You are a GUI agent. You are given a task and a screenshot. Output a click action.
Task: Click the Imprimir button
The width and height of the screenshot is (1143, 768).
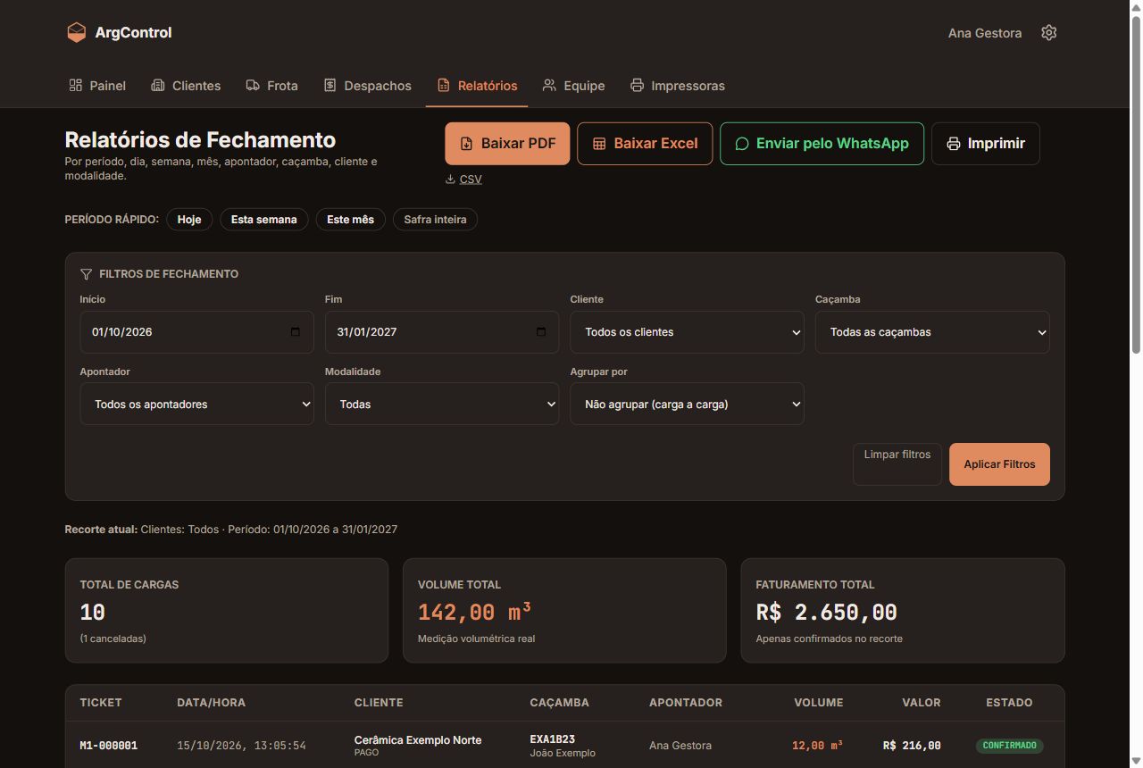[x=986, y=144]
